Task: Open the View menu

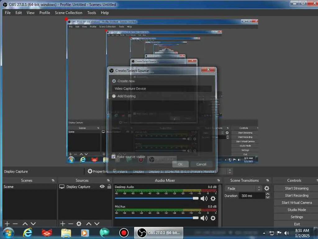Action: [30, 12]
